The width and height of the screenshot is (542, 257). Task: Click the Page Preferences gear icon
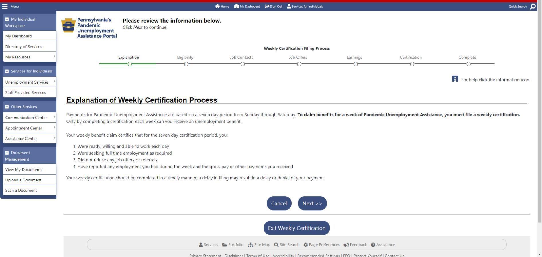click(306, 245)
